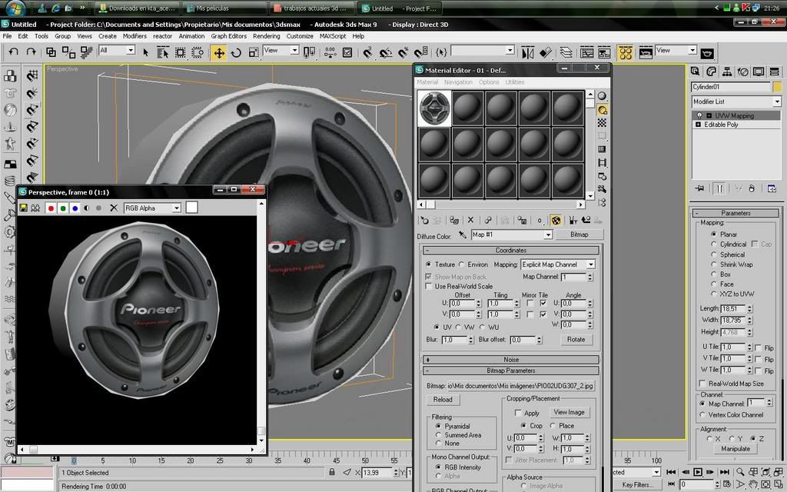Open the Motion command panel tab
Screen dimensions: 787x492
[743, 71]
